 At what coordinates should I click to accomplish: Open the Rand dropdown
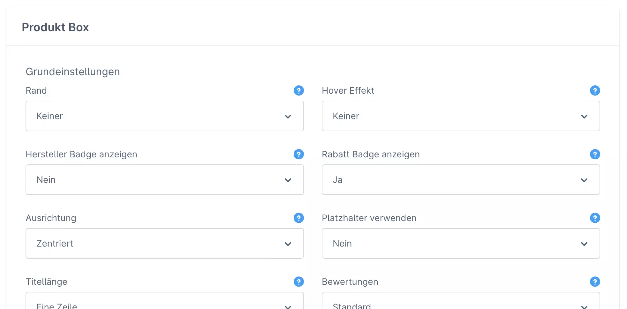pyautogui.click(x=164, y=116)
